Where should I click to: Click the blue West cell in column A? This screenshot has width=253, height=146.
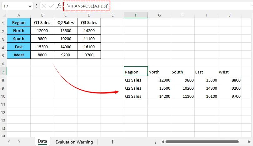click(x=19, y=55)
